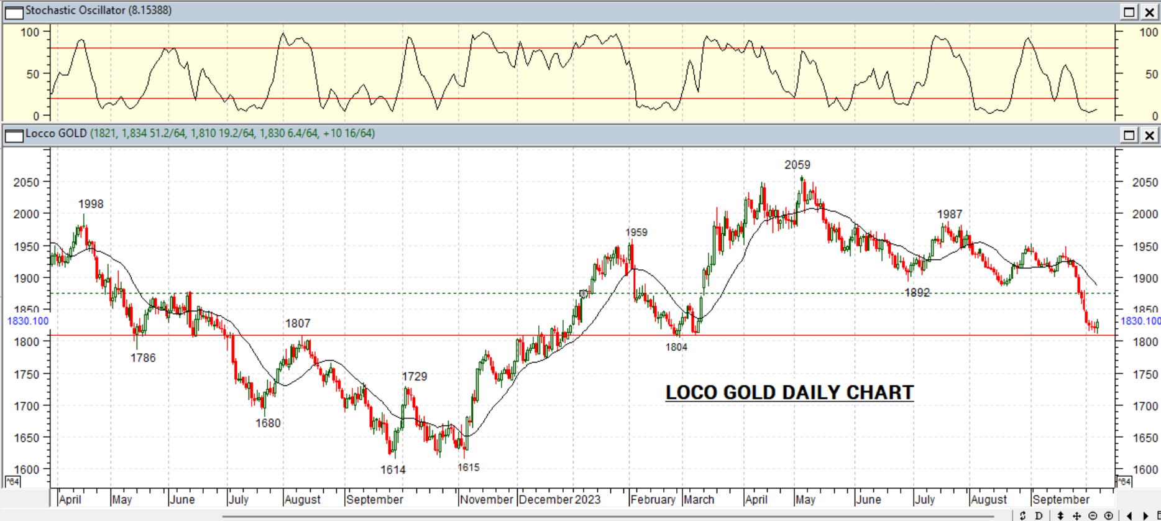Screen dimensions: 1161x521
Task: Click the December label on the date axis
Action: pyautogui.click(x=546, y=499)
